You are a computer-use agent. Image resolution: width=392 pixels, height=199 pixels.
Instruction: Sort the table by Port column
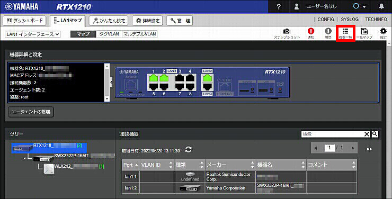tap(131, 165)
